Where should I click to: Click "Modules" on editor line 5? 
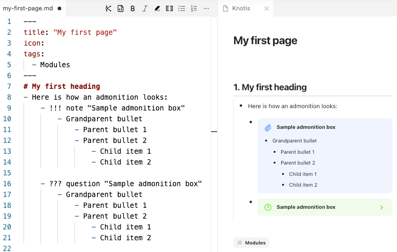(55, 65)
